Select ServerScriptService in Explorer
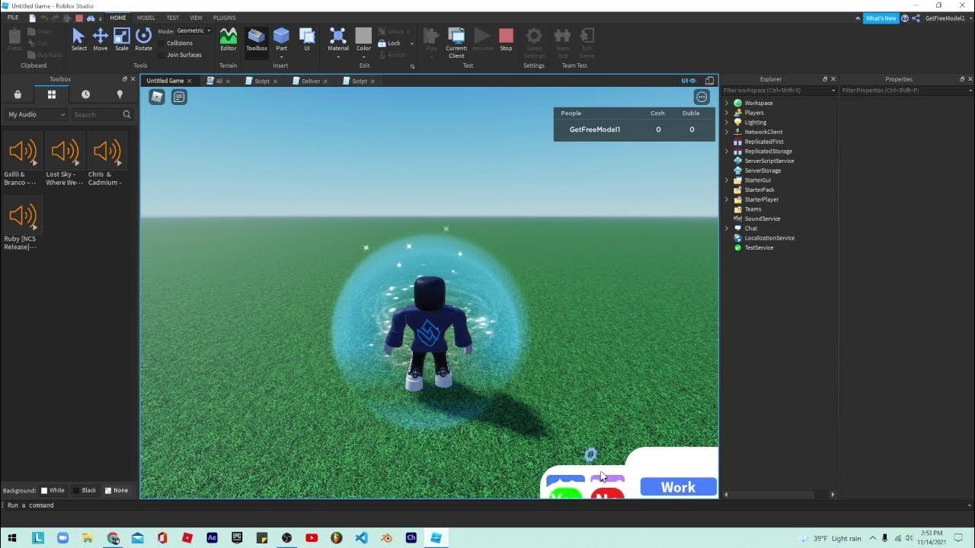This screenshot has height=548, width=975. pyautogui.click(x=769, y=161)
